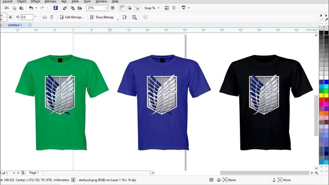
Task: Open the Table menu
Action: (75, 1)
